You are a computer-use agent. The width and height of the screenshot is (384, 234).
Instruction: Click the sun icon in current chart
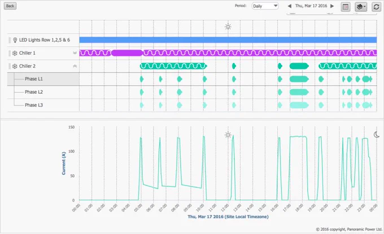click(228, 135)
